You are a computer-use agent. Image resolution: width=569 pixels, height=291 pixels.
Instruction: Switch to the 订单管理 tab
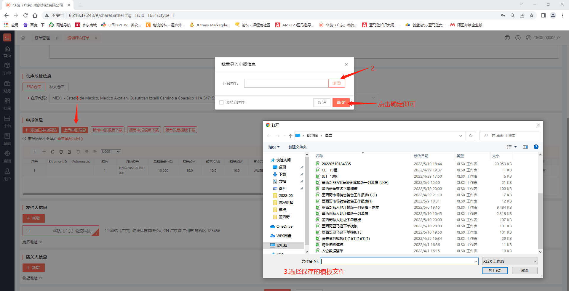click(42, 38)
